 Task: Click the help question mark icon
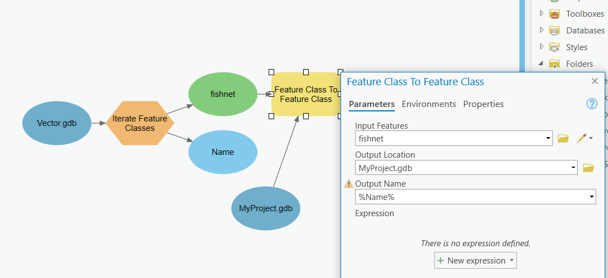point(592,104)
